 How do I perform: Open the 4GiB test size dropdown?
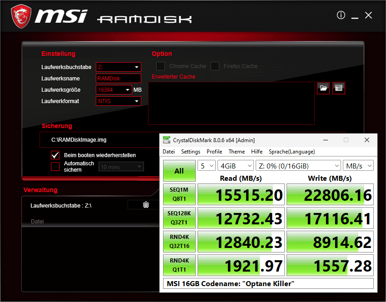tap(236, 166)
